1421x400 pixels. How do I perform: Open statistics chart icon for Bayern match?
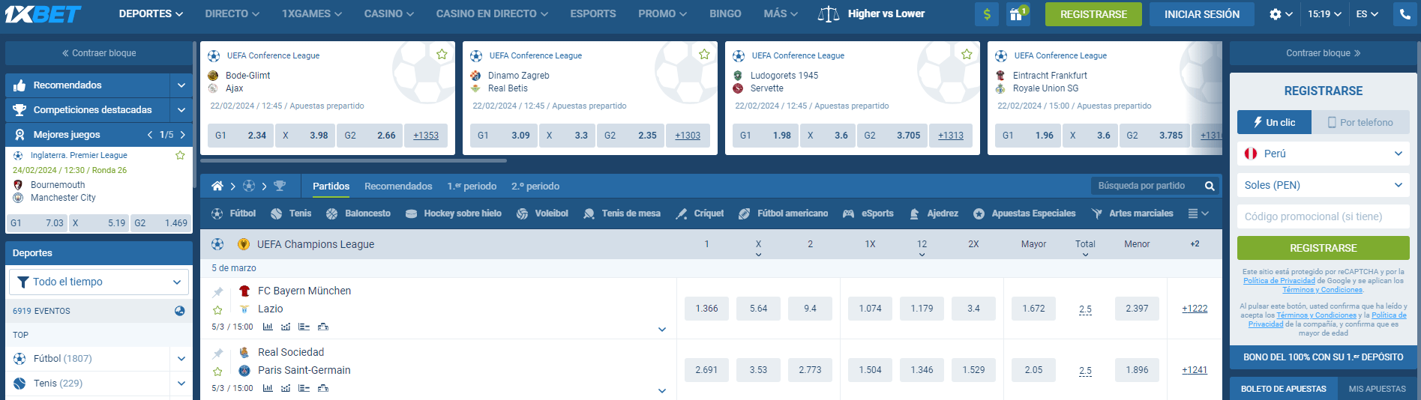coord(268,327)
